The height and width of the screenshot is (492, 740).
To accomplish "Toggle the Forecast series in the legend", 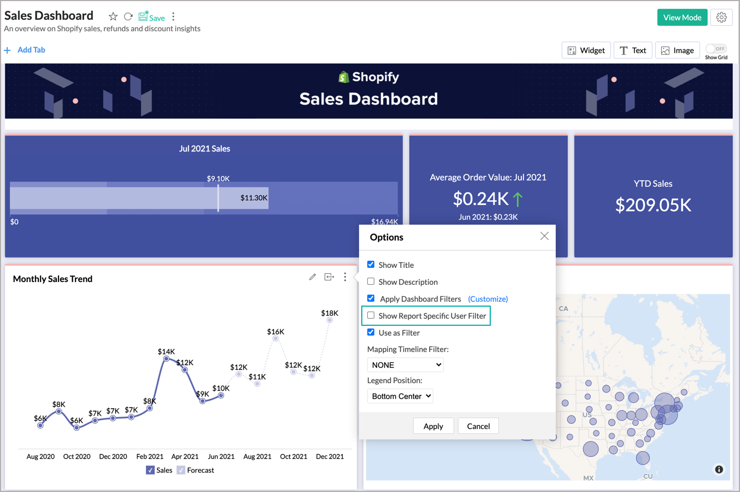I will [x=180, y=470].
